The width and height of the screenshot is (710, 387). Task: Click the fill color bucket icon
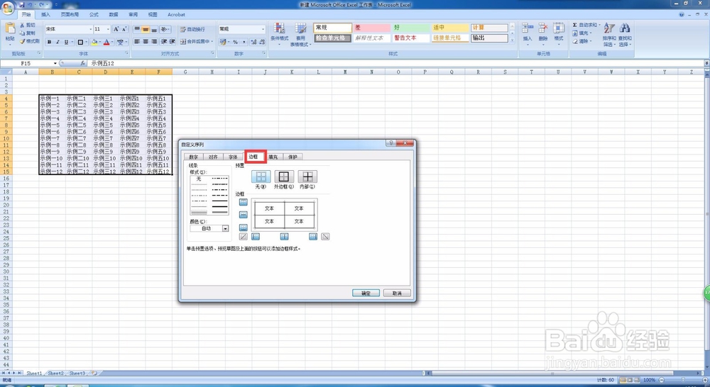tap(94, 42)
